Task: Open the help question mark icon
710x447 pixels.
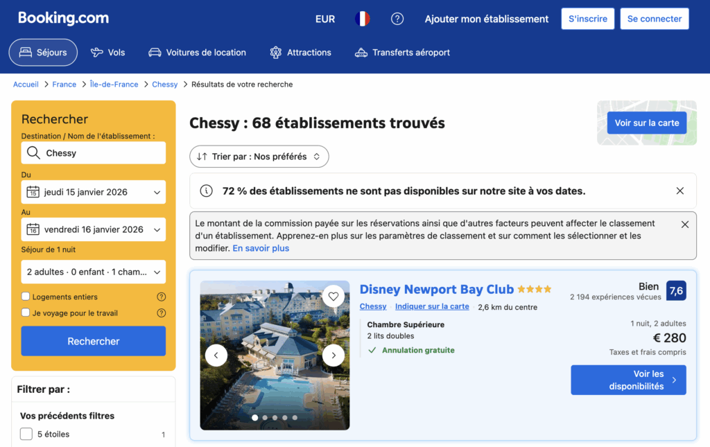Action: [397, 19]
